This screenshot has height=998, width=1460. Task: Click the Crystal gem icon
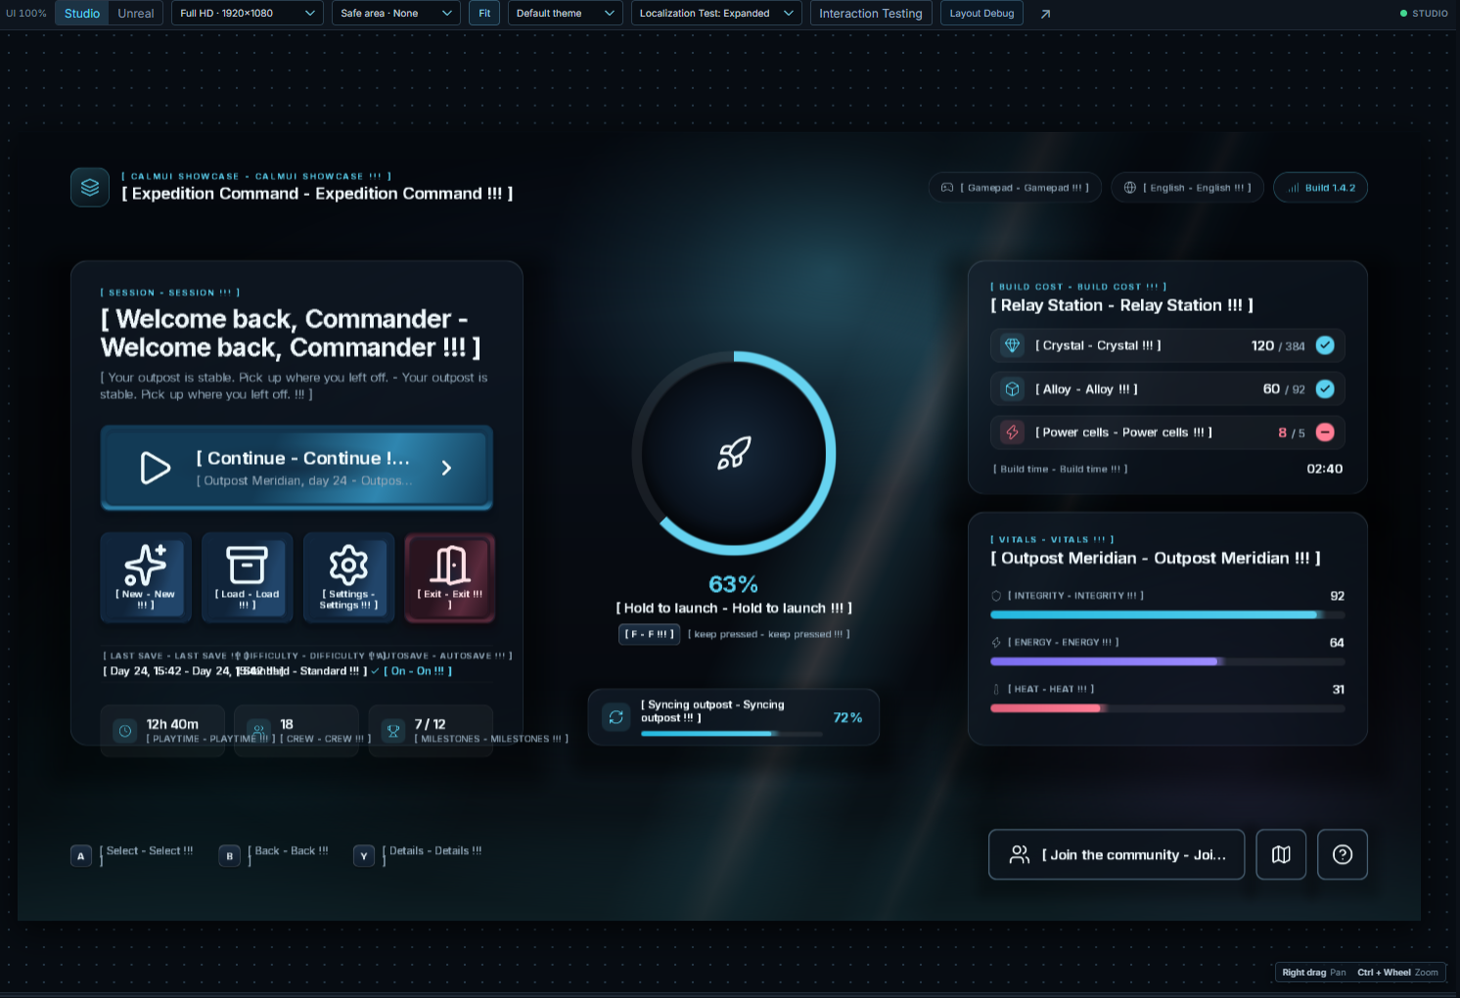[x=1013, y=345]
